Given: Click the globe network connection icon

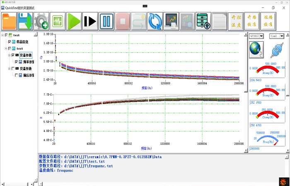Looking at the screenshot, I should tap(256, 50).
